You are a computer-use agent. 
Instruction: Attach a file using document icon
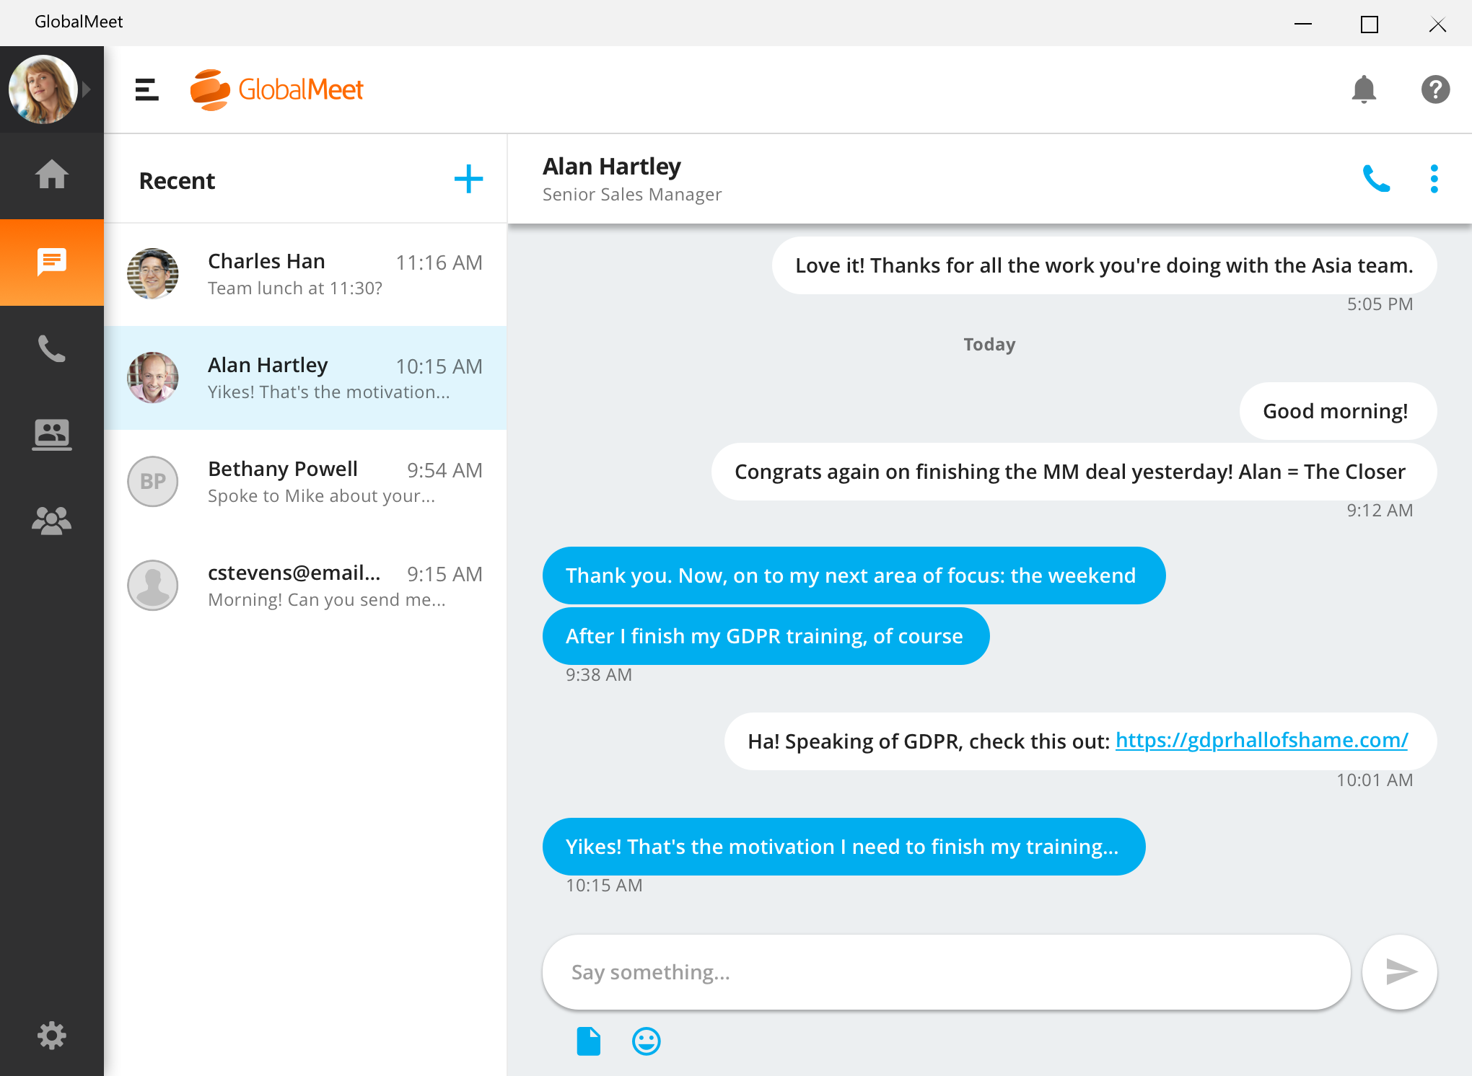point(588,1041)
